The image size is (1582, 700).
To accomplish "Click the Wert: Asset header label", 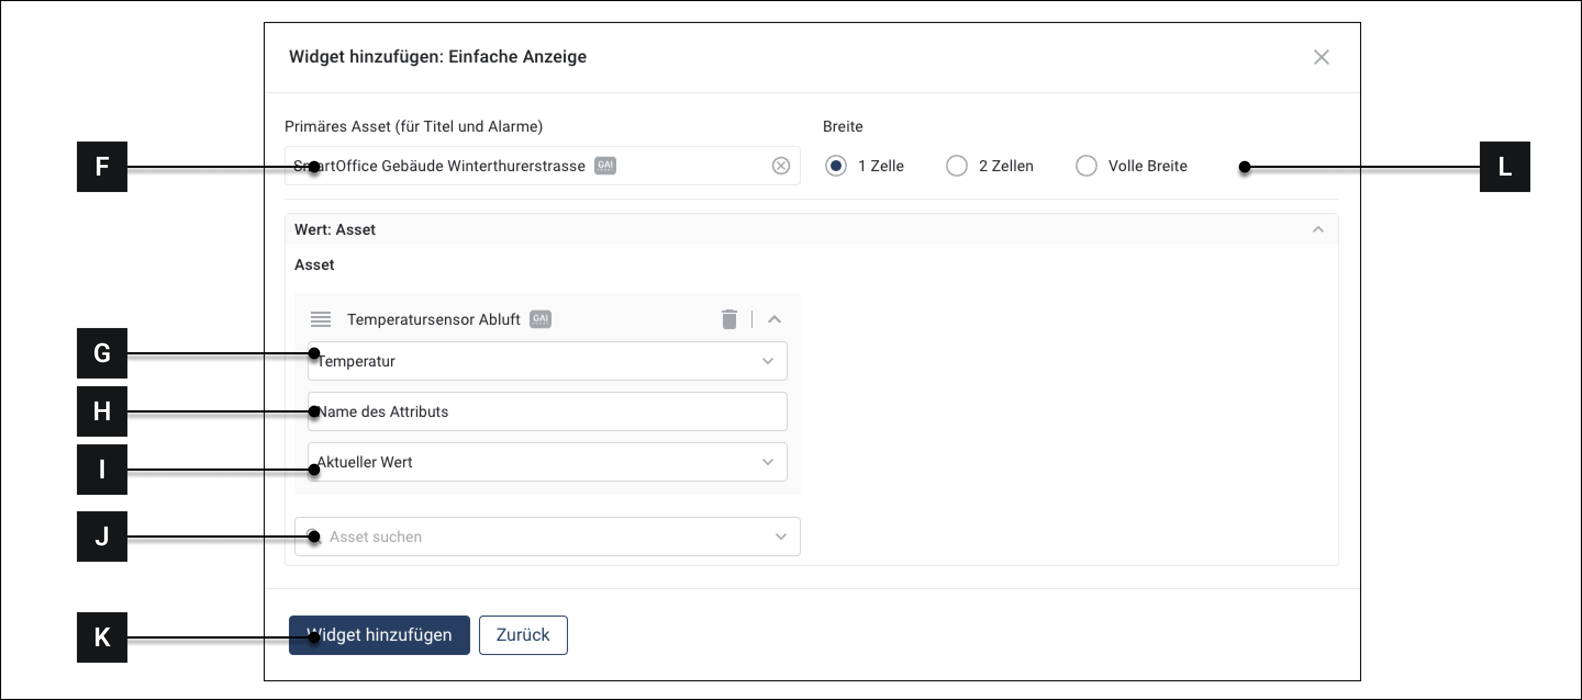I will [x=335, y=229].
